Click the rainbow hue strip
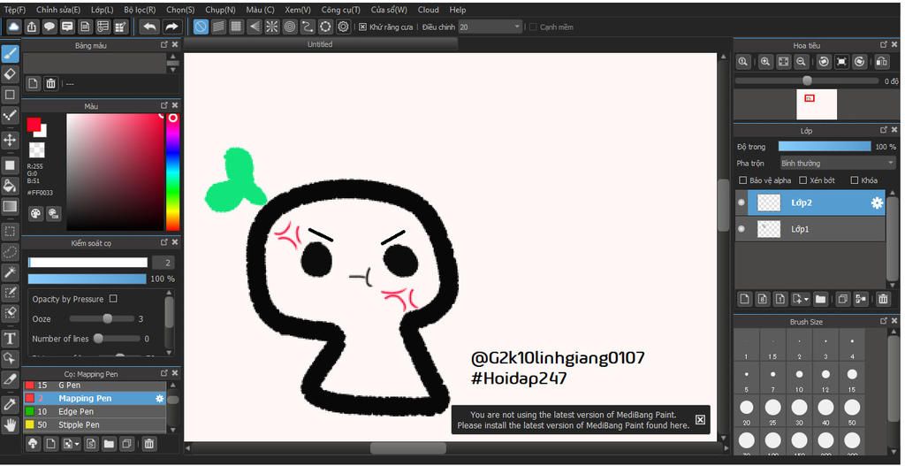The height and width of the screenshot is (466, 905). [172, 172]
